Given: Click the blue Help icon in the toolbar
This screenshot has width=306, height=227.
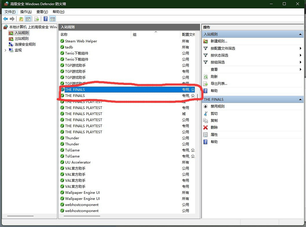Looking at the screenshot, I should pos(45,19).
